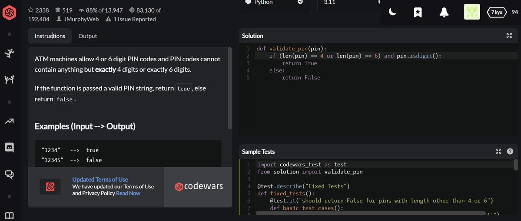Click the '@test.it' line in Sample Tests
The height and width of the screenshot is (221, 521).
(x=381, y=201)
